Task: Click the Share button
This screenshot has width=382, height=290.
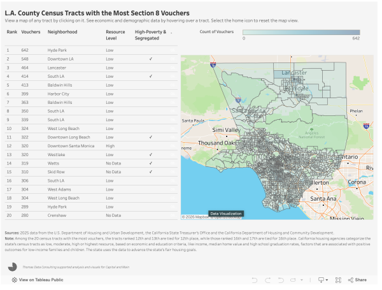Action: coord(357,280)
